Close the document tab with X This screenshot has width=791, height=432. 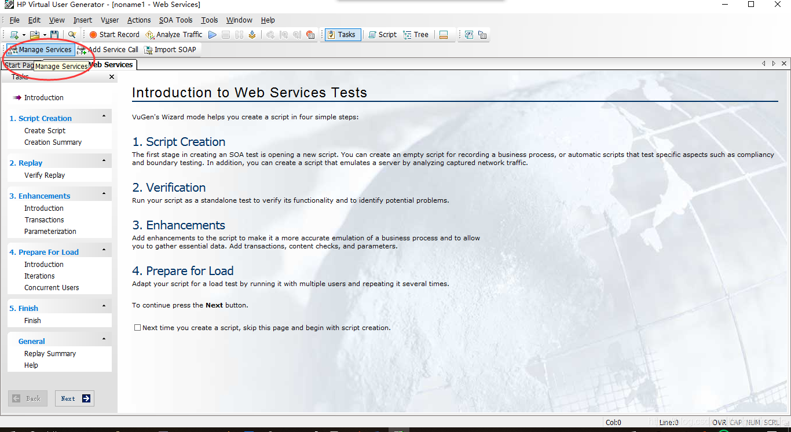click(x=784, y=64)
